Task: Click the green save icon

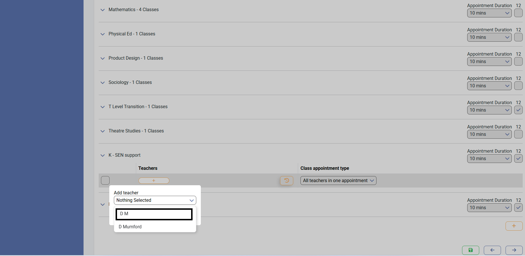Action: tap(470, 250)
